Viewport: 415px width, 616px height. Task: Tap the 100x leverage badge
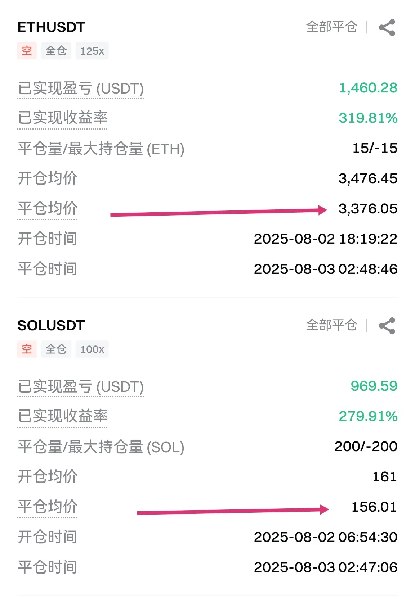click(92, 349)
